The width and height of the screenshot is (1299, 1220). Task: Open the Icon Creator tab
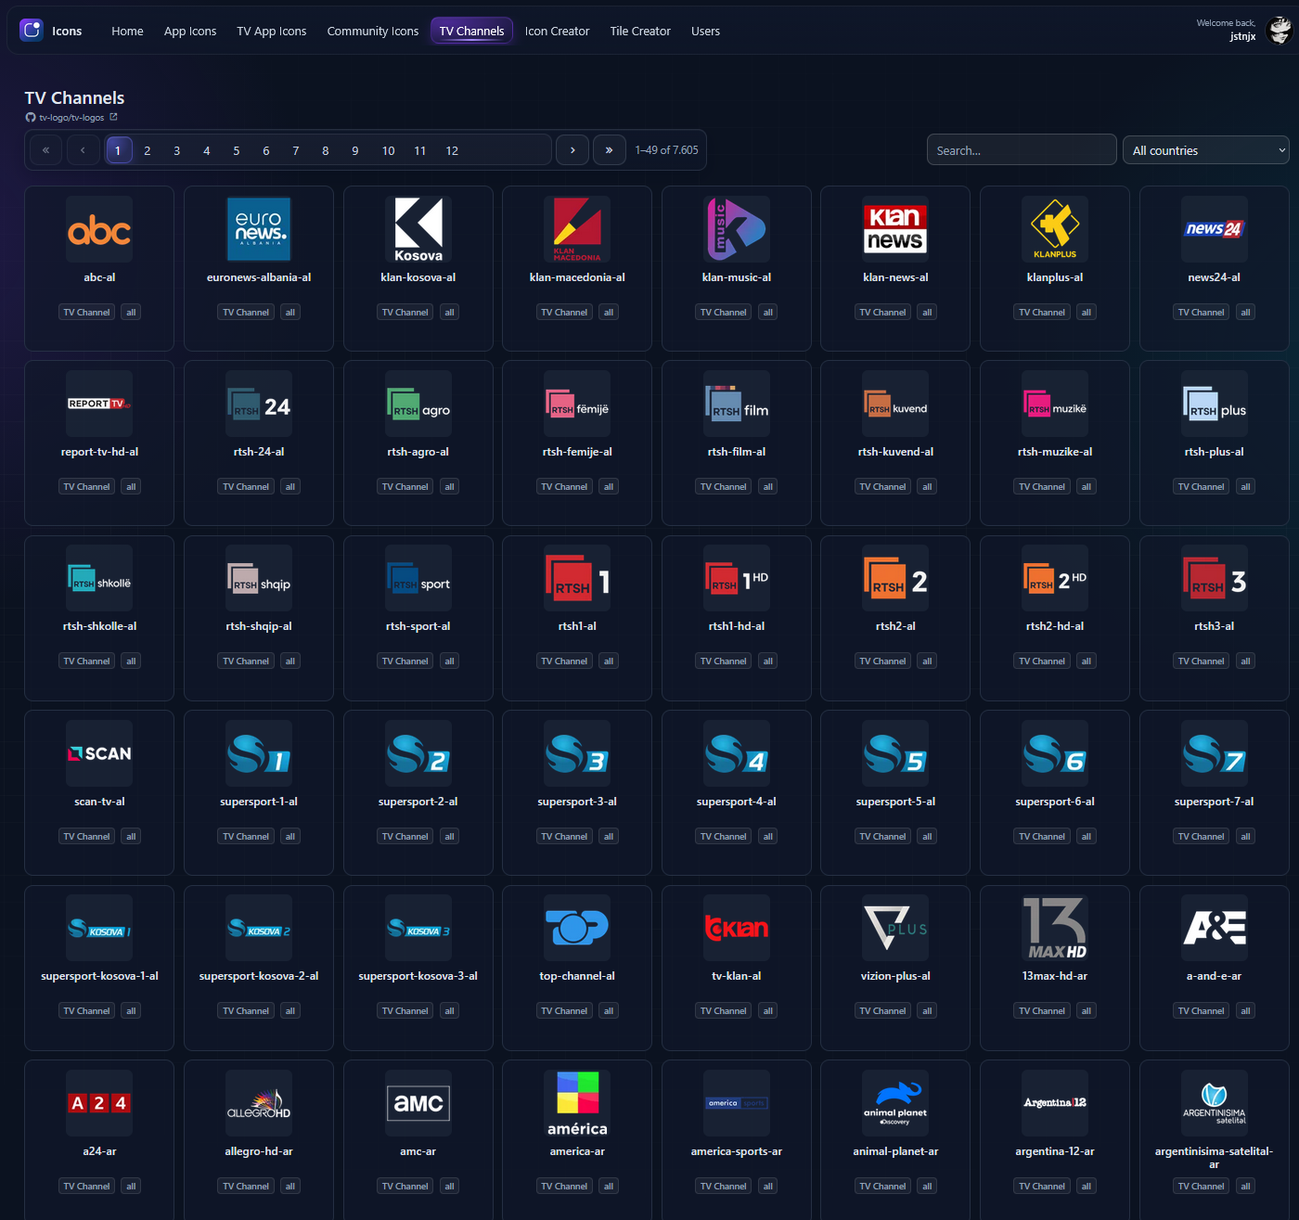pyautogui.click(x=557, y=31)
